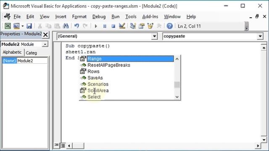Viewport: 269px width, 151px height.
Task: Open the Add-Ins menu
Action: pos(150,17)
